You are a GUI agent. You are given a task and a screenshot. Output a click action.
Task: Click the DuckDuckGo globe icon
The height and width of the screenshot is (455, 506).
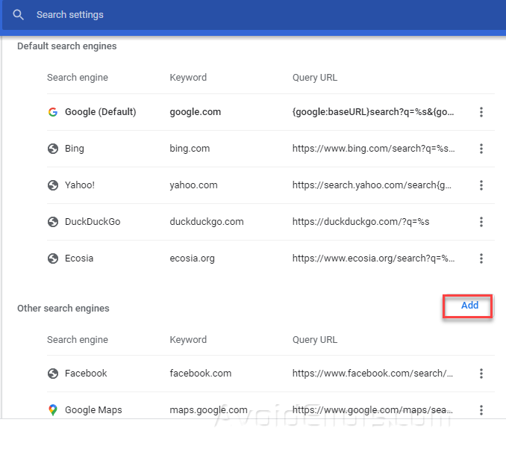coord(53,222)
